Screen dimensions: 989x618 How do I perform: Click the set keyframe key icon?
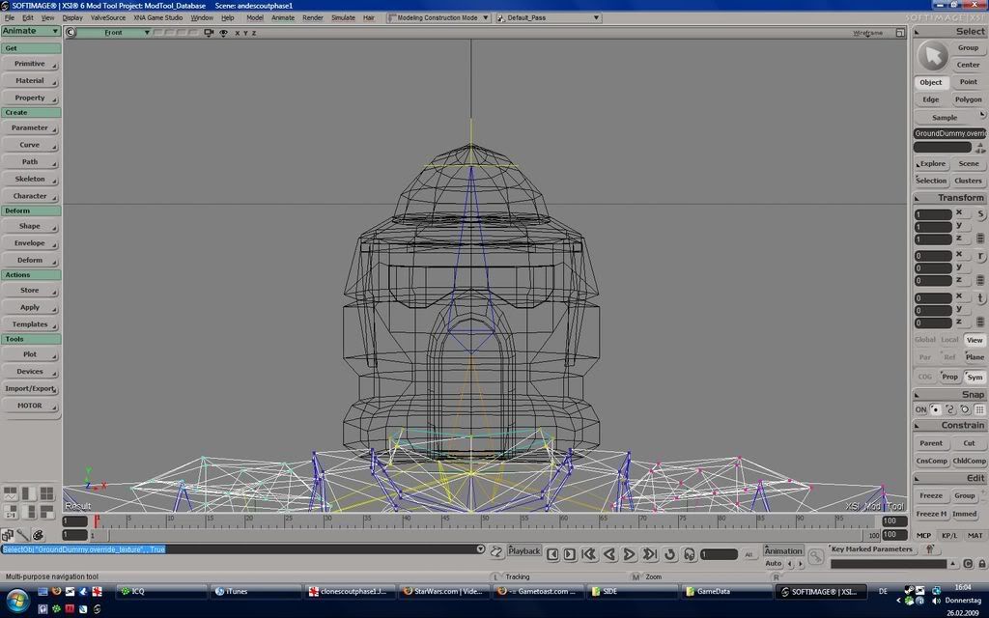(816, 556)
